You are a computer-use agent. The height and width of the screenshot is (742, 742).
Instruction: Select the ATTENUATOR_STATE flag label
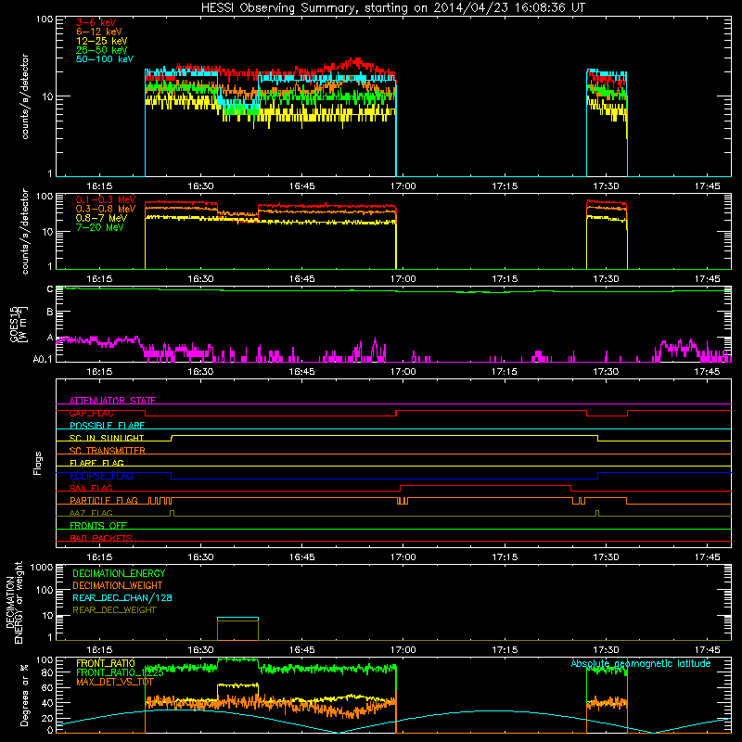pyautogui.click(x=112, y=401)
